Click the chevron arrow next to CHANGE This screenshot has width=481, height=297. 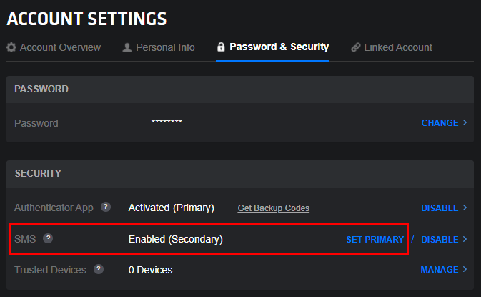(465, 123)
